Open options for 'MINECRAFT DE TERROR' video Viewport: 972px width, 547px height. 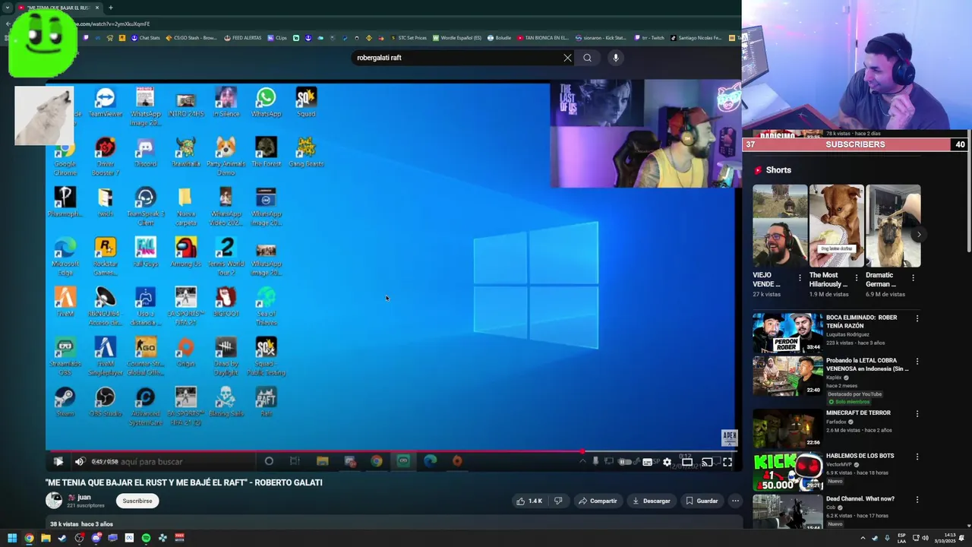(917, 414)
